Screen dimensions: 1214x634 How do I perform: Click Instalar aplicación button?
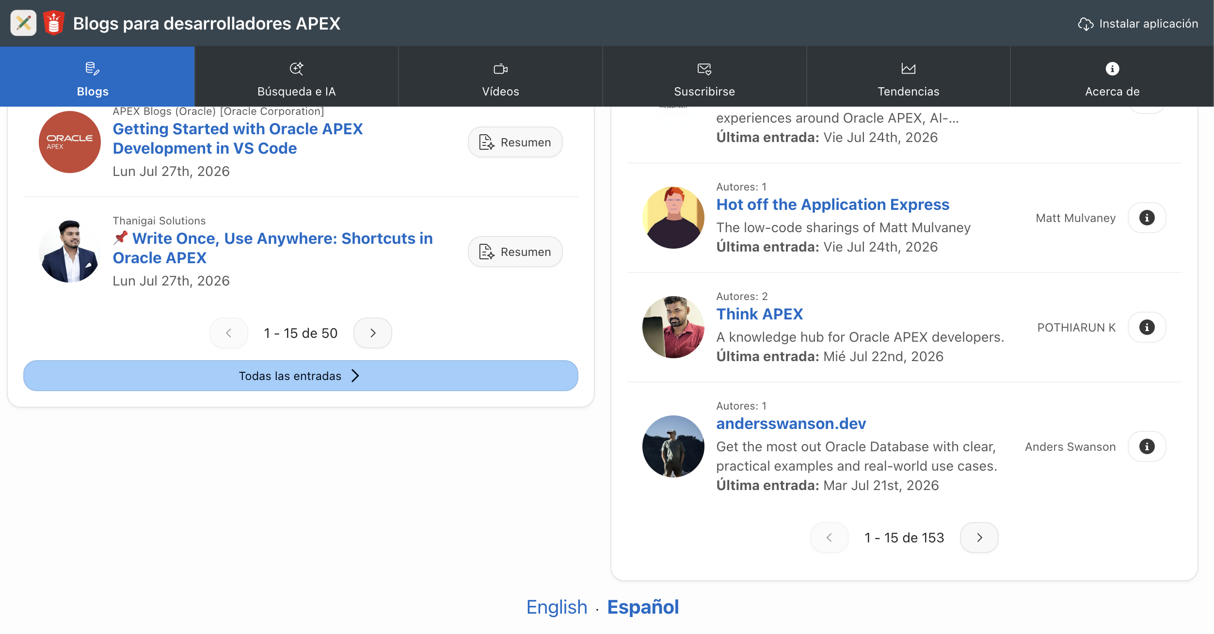point(1138,24)
